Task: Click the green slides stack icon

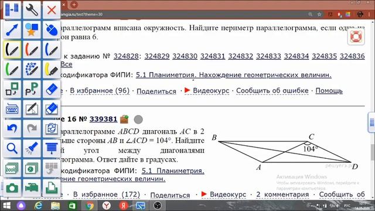Action: click(32, 168)
